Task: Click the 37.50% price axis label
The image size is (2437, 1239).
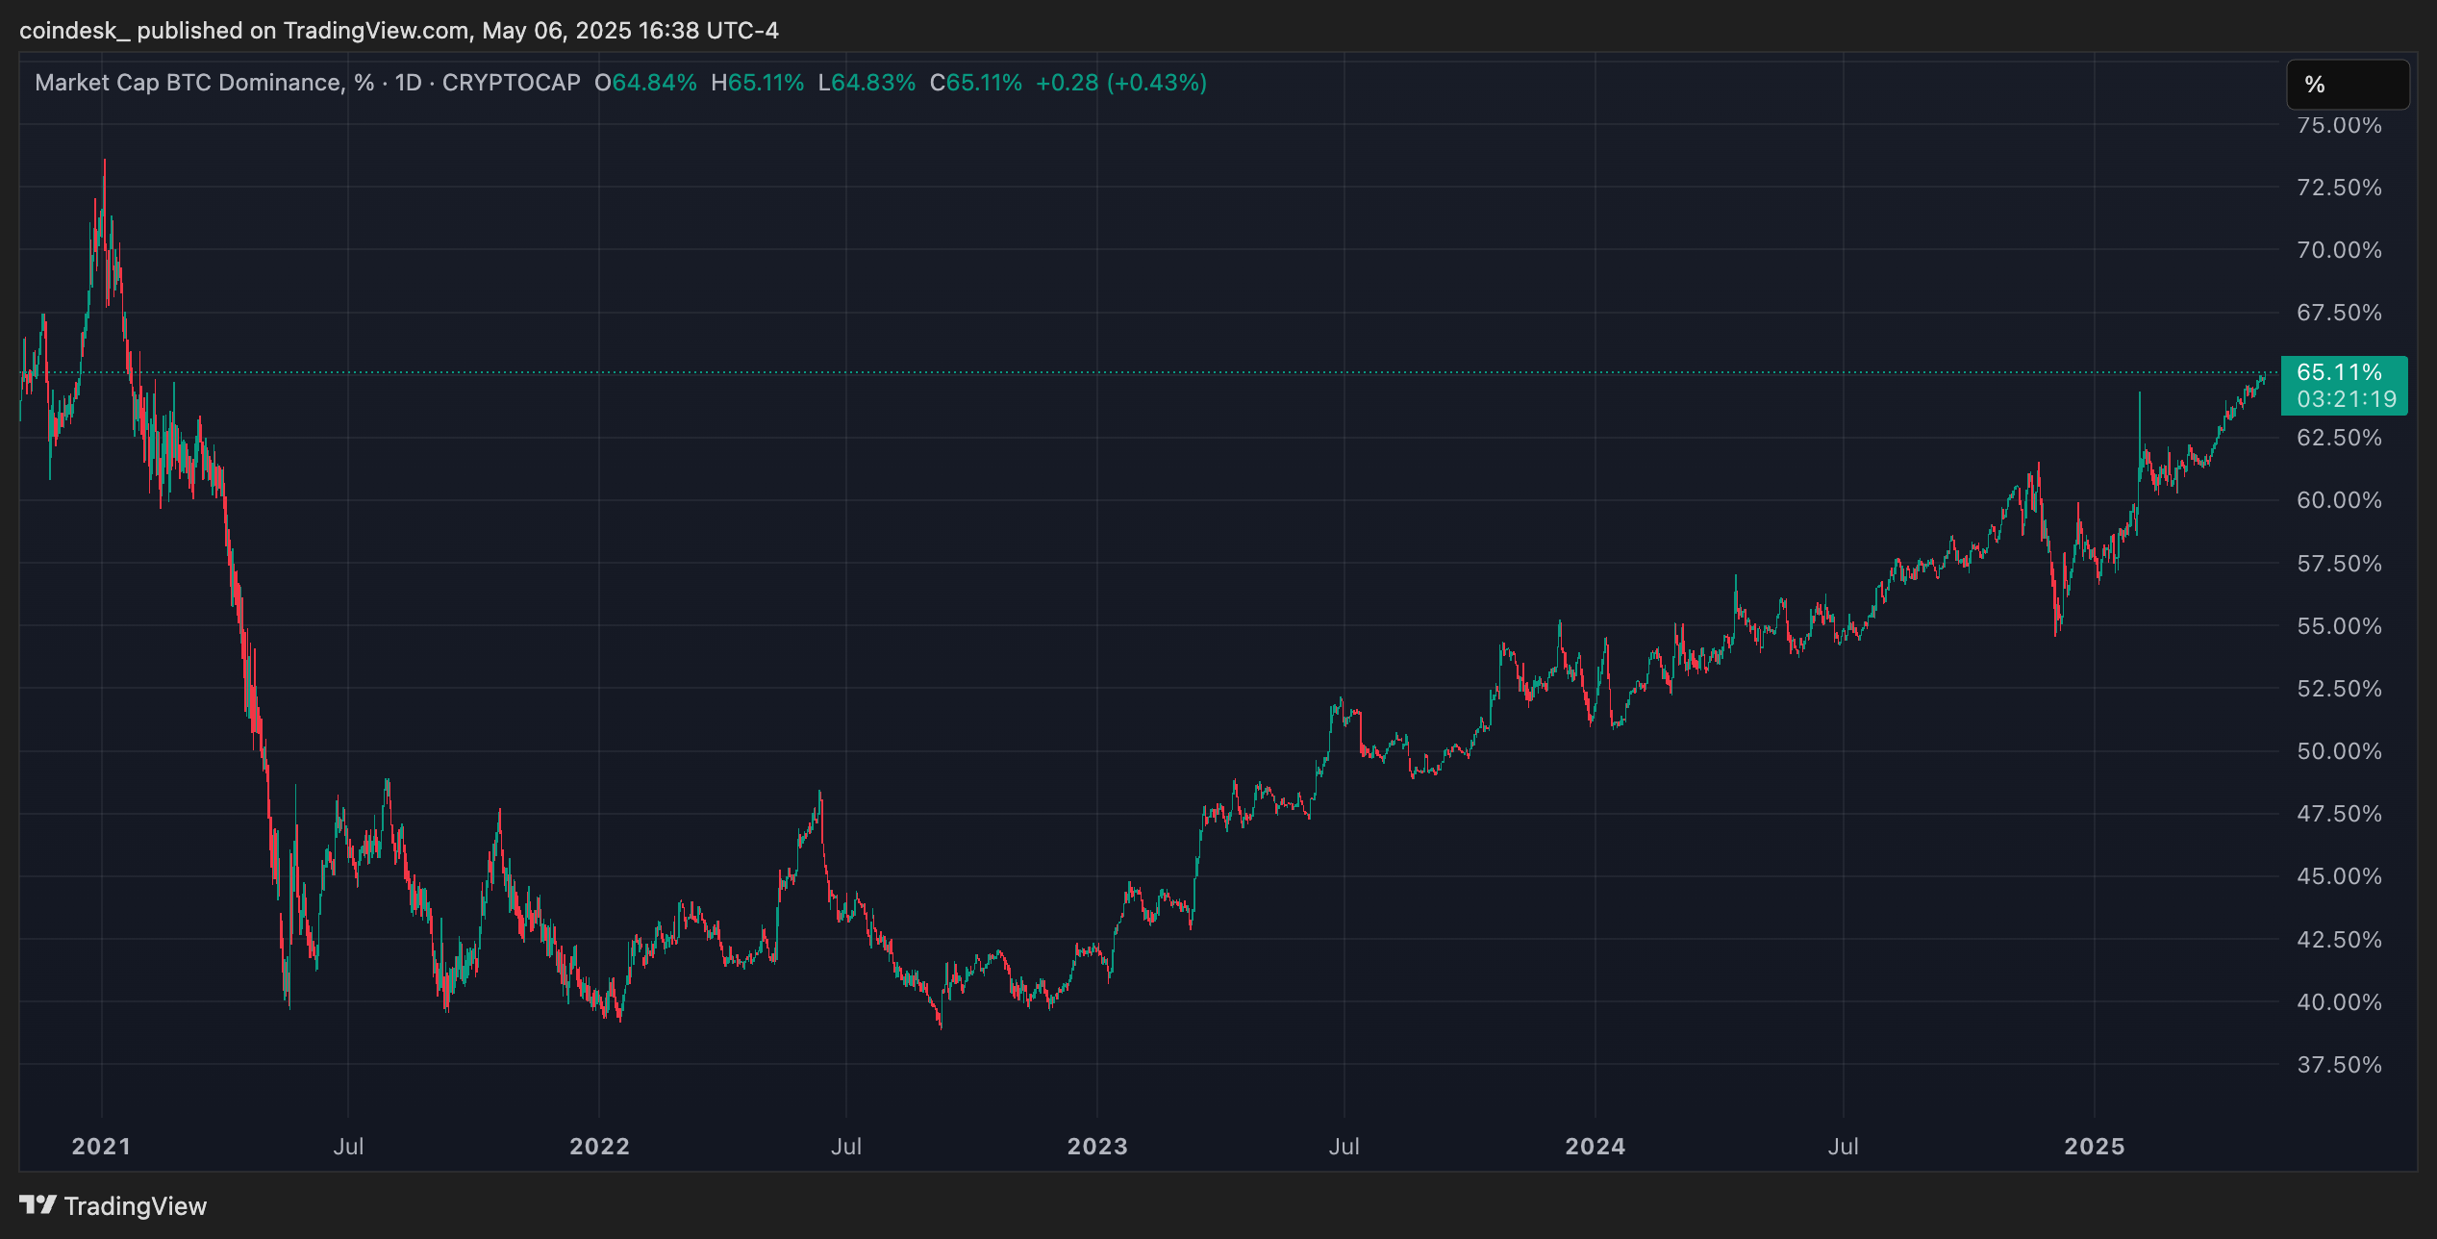Action: 2339,1065
